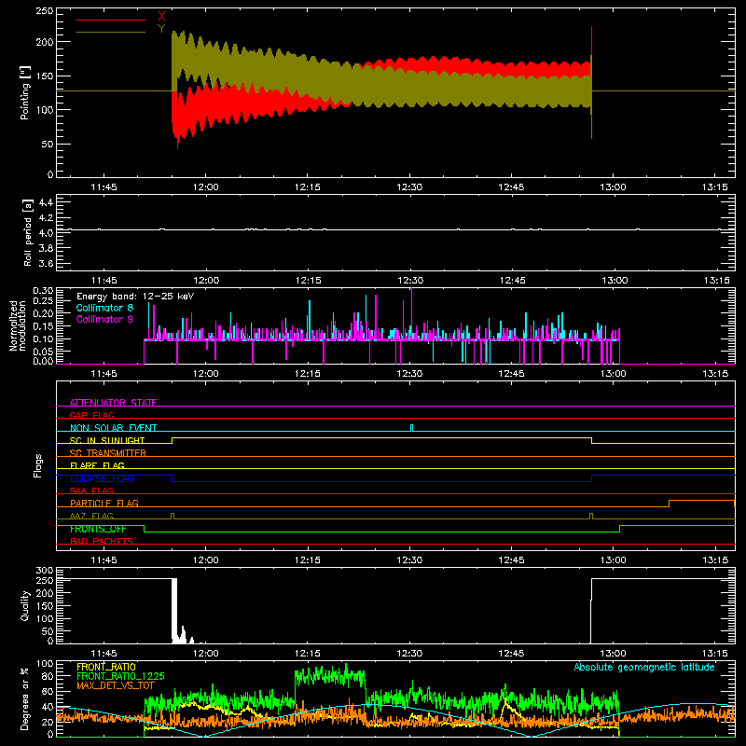This screenshot has width=746, height=746.
Task: Click the NON_SOLAR_EVENT spike near 12:30
Action: [411, 427]
